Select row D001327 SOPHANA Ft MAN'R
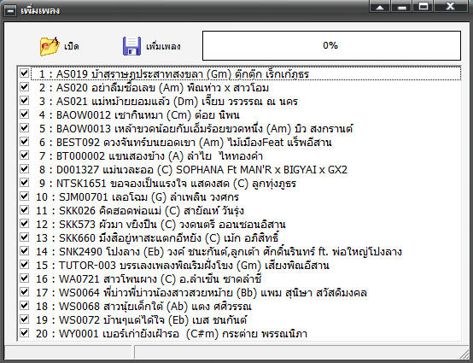473x363 pixels. 193,170
